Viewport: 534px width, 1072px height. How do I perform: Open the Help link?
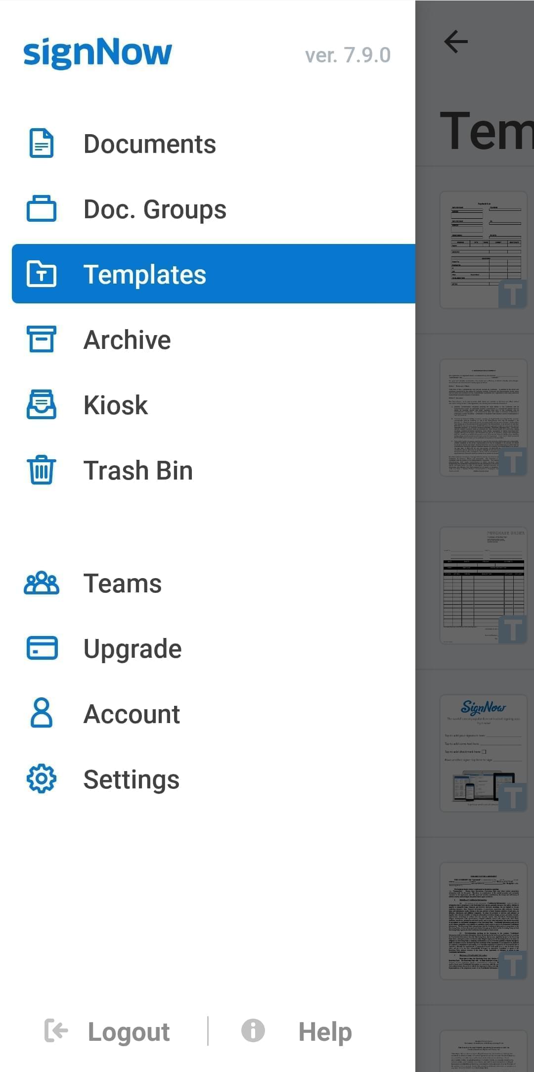point(325,1032)
